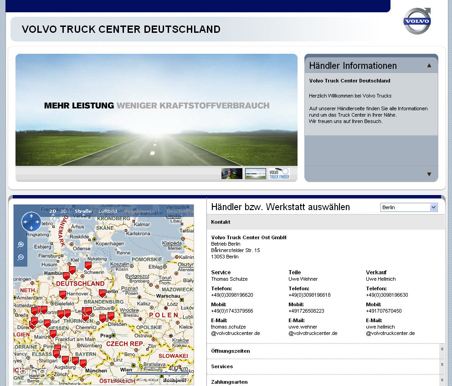
Task: Click Verkauf phone number +49(0)3098196630
Action: tap(387, 295)
